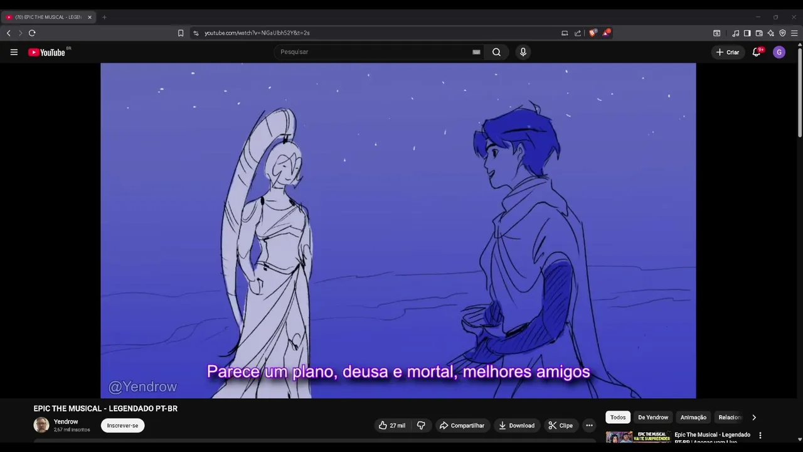Open the notifications bell
803x452 pixels.
[757, 52]
